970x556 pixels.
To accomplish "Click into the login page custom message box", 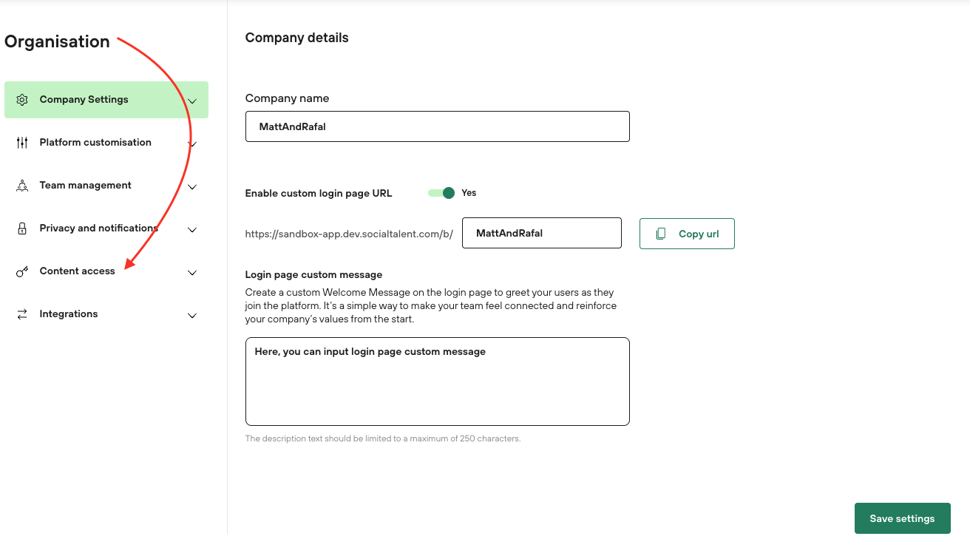I will coord(437,382).
